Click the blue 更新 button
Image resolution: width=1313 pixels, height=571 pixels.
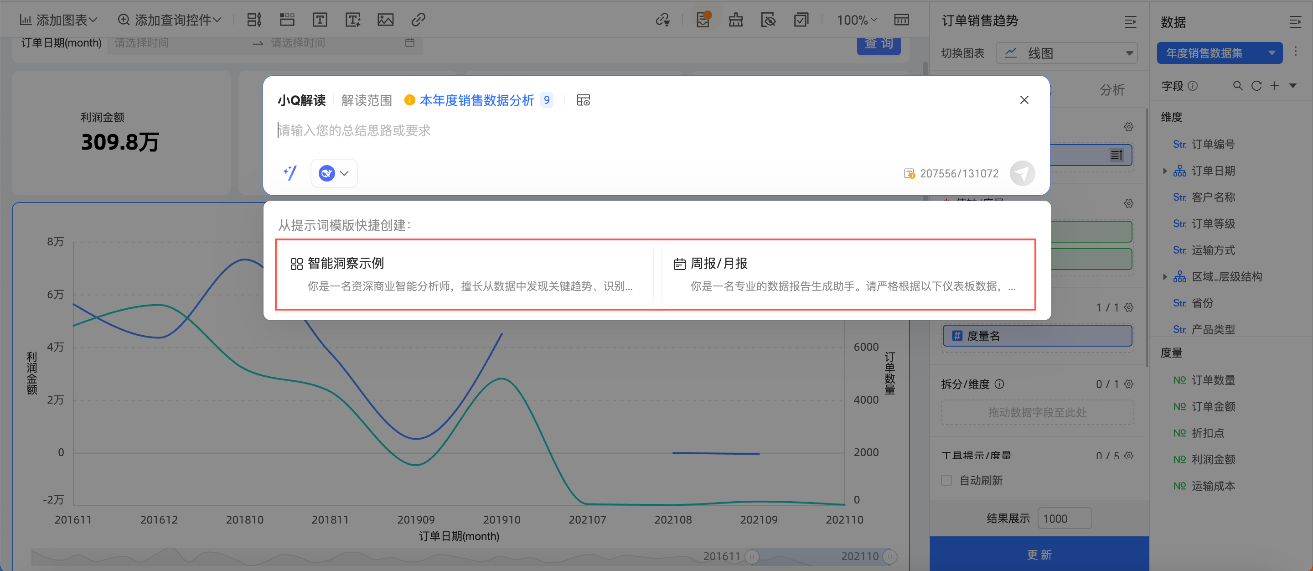click(x=1039, y=554)
